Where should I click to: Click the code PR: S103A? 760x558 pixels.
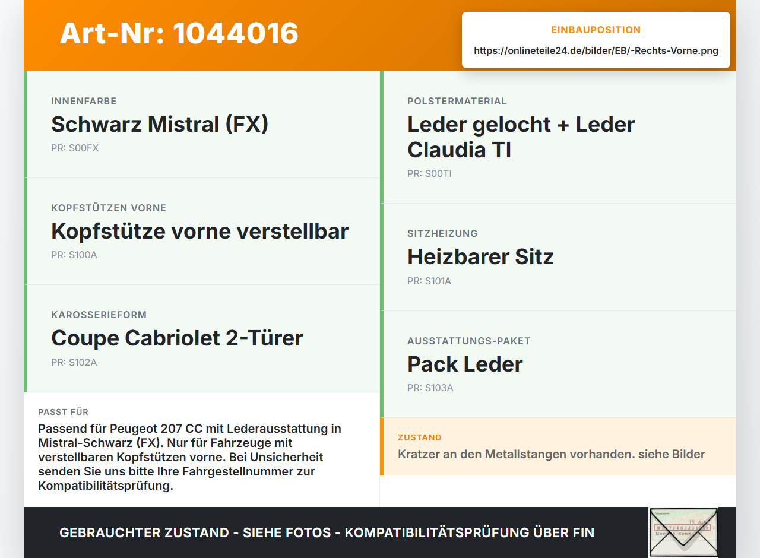(430, 388)
